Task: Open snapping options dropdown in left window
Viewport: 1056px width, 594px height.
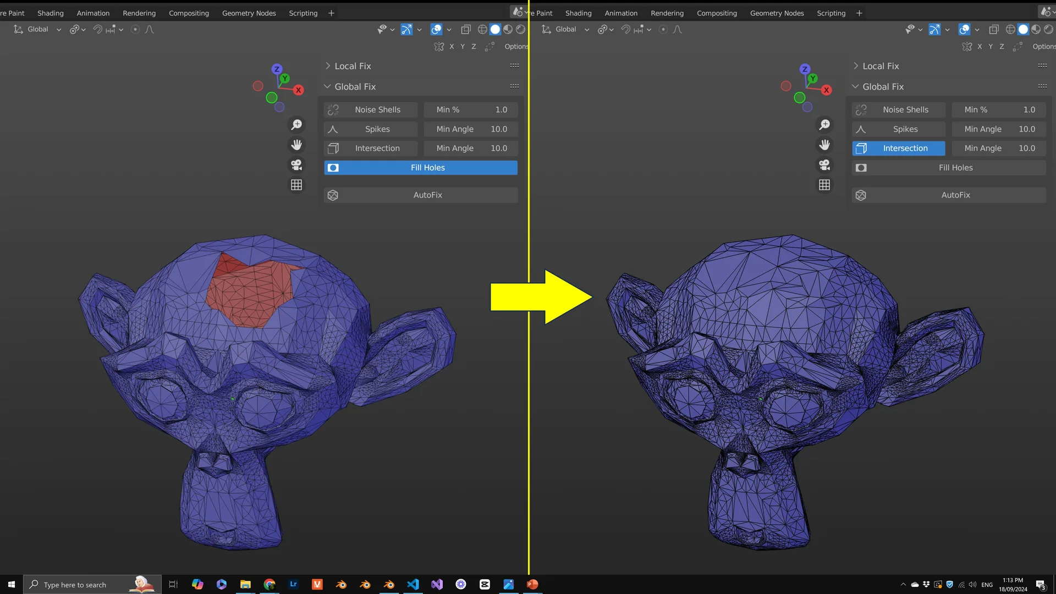Action: point(114,30)
